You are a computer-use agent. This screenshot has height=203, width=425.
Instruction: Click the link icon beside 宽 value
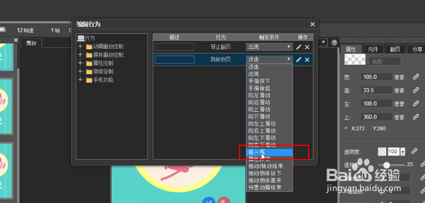(x=416, y=77)
